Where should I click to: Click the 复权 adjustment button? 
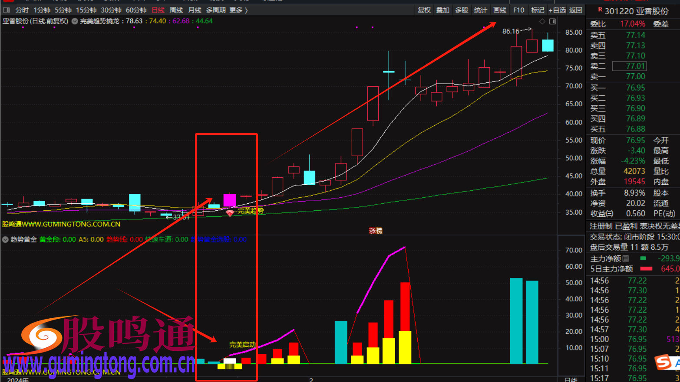point(424,10)
